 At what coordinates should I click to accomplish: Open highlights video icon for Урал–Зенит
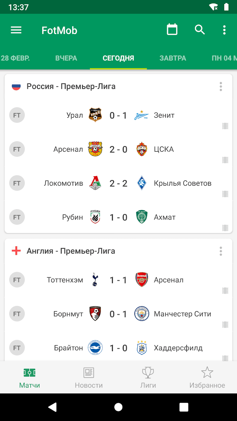(x=225, y=126)
